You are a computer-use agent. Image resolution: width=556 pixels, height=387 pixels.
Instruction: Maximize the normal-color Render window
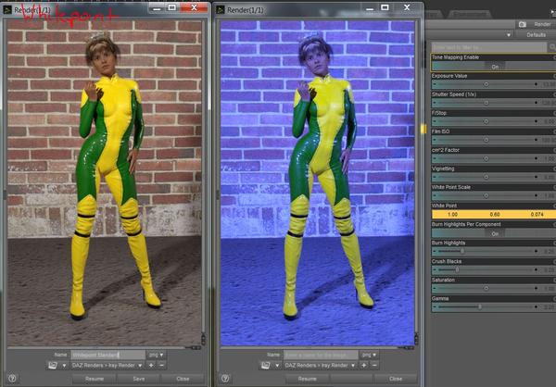click(x=172, y=7)
